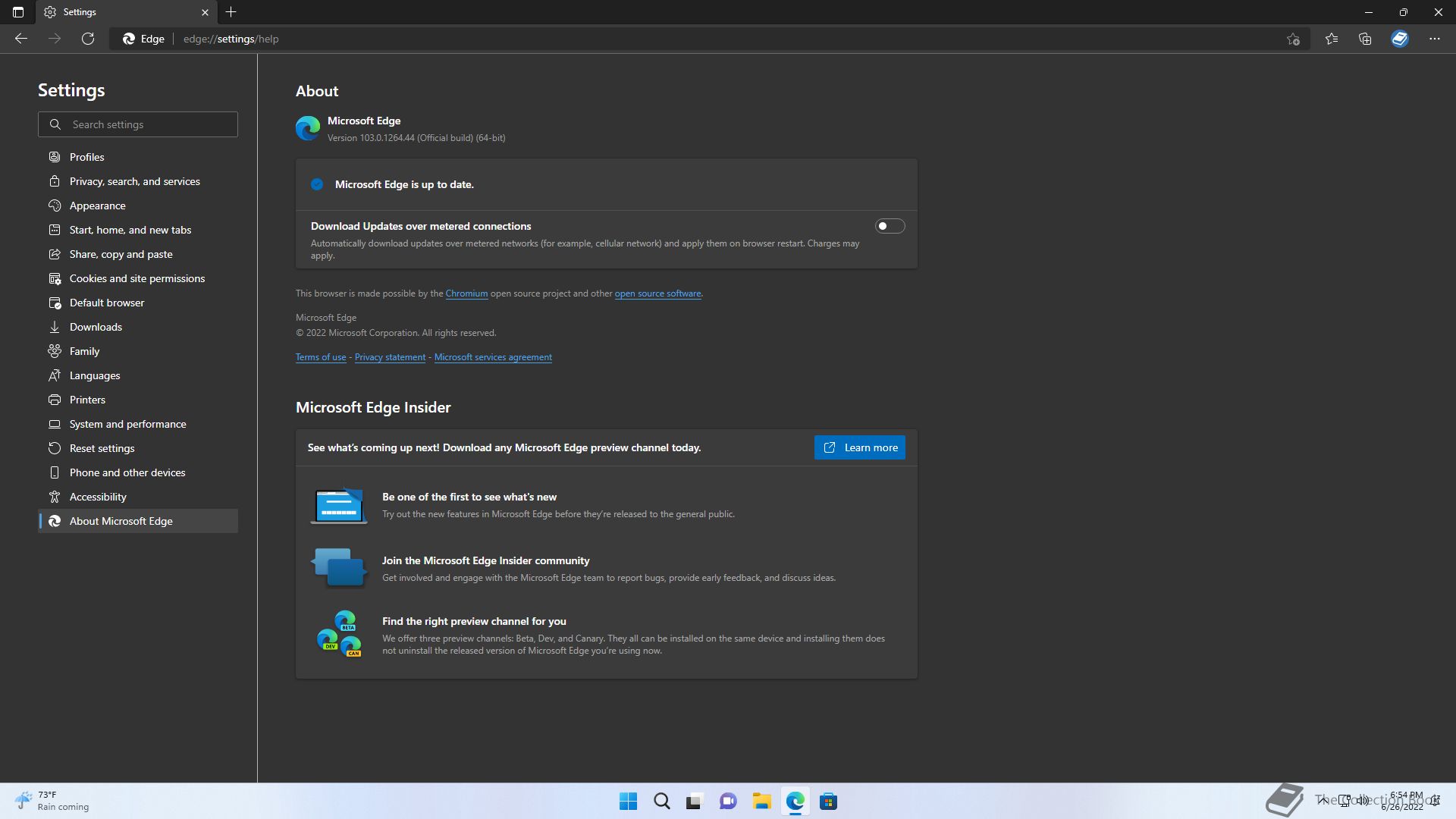Go to Languages settings

pos(138,375)
